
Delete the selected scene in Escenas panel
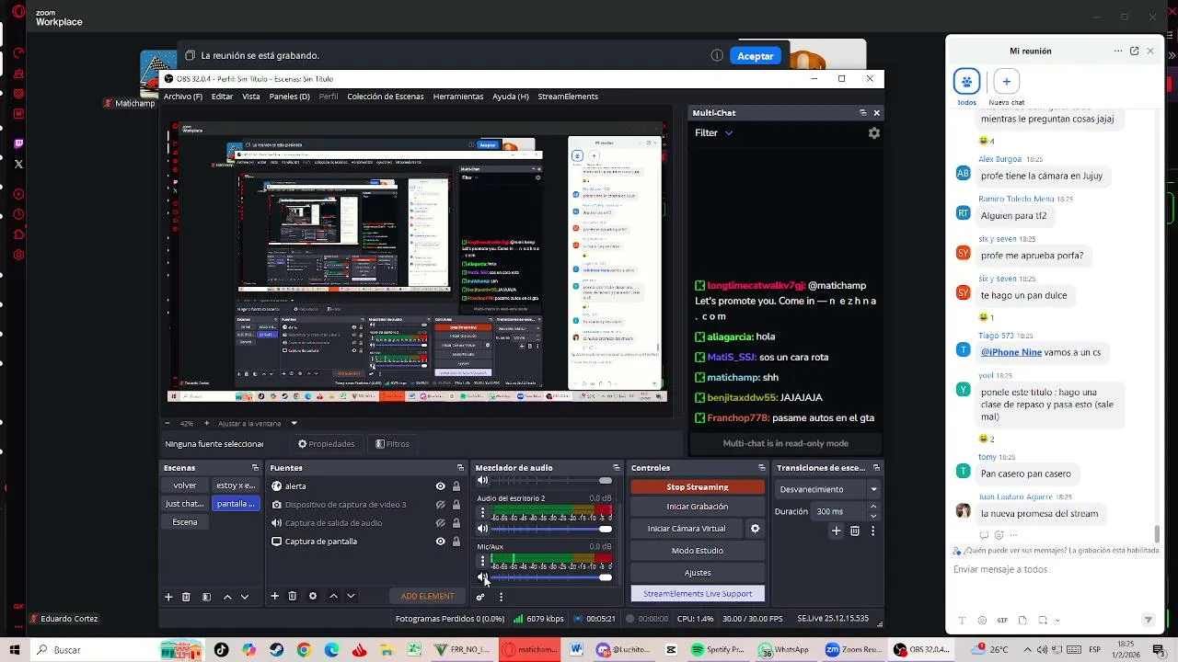point(186,597)
